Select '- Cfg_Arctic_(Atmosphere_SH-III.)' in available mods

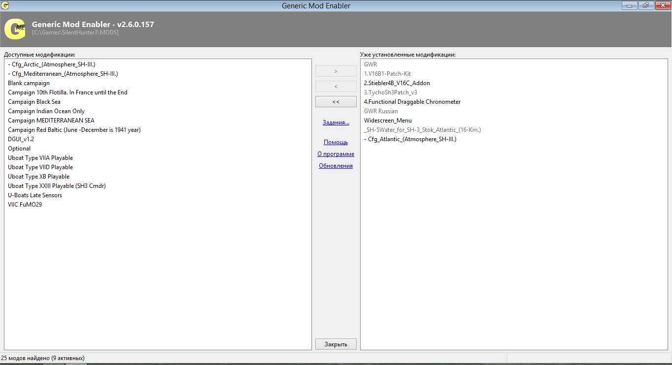pos(52,64)
